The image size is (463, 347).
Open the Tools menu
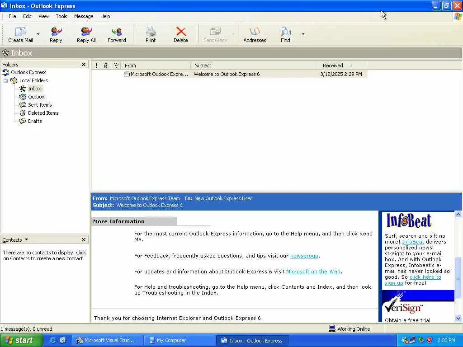point(61,16)
